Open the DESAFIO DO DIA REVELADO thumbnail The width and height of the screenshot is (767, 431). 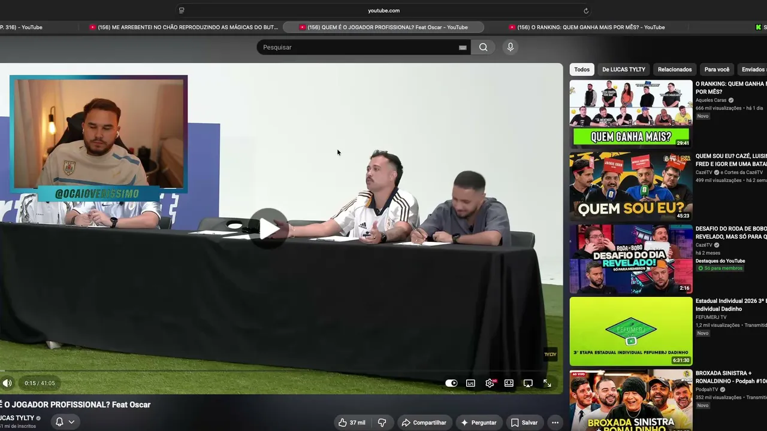coord(630,259)
